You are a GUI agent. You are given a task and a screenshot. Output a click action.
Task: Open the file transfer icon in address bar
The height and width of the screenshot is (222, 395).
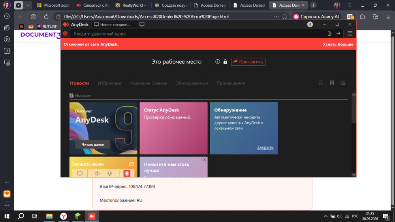[329, 34]
